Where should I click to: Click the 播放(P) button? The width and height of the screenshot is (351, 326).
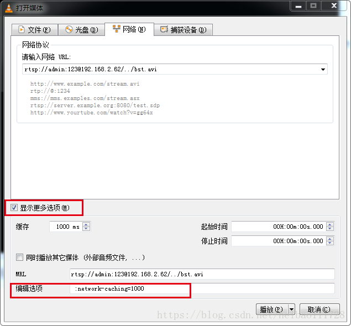(272, 309)
